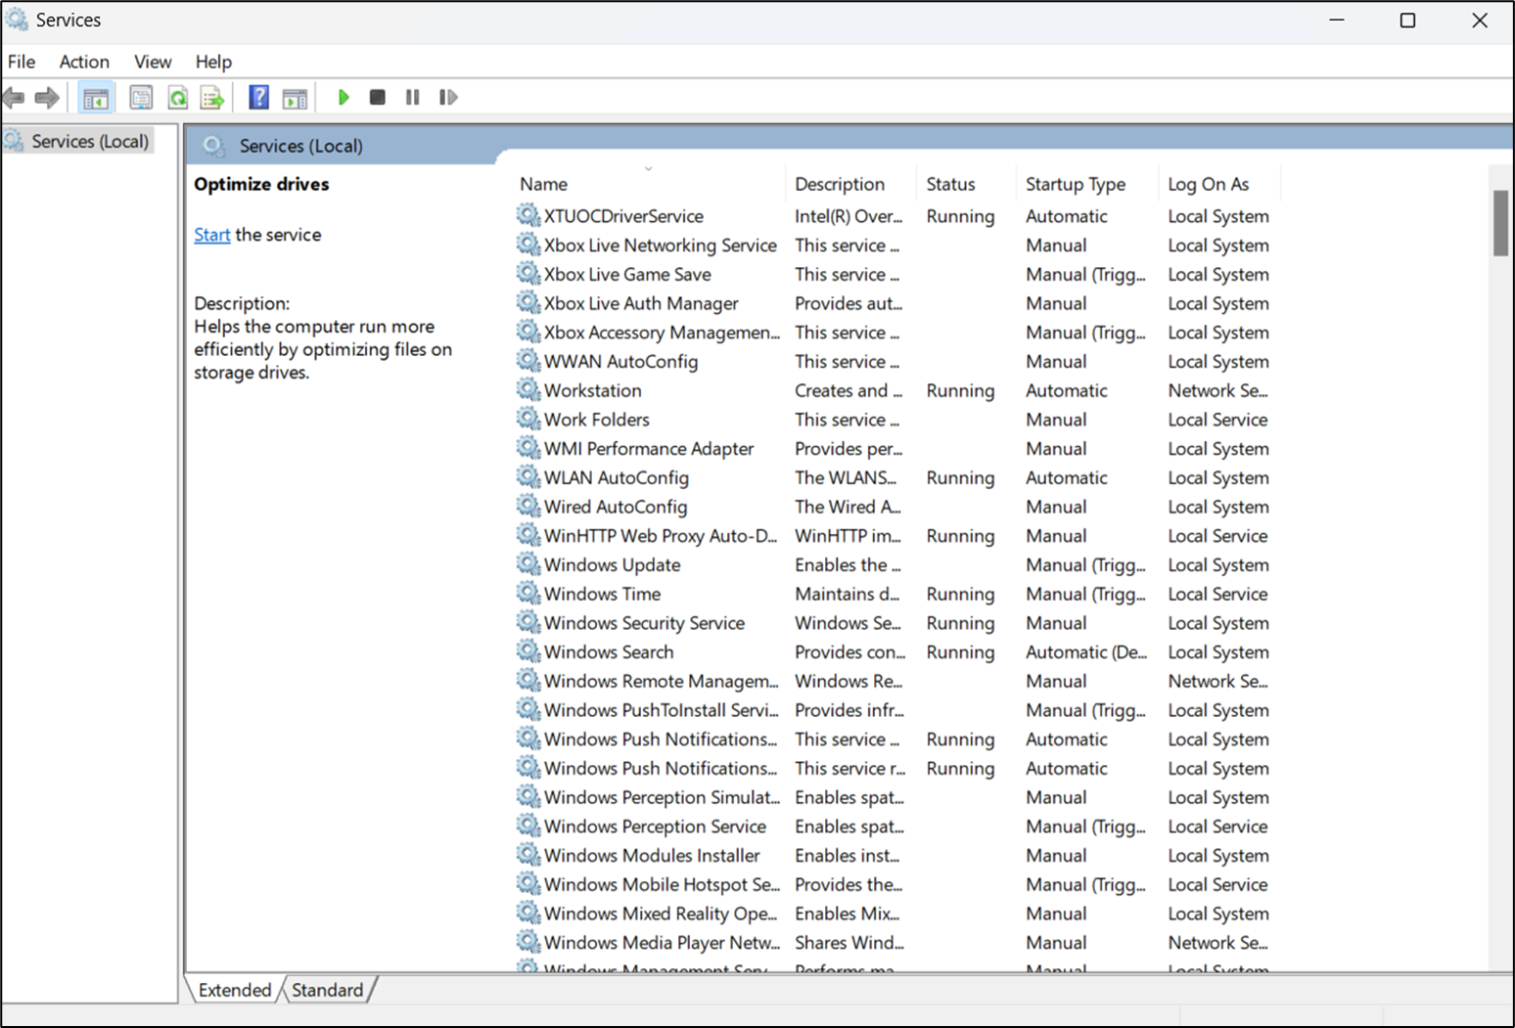Click the Pause Service toolbar icon

(x=413, y=97)
